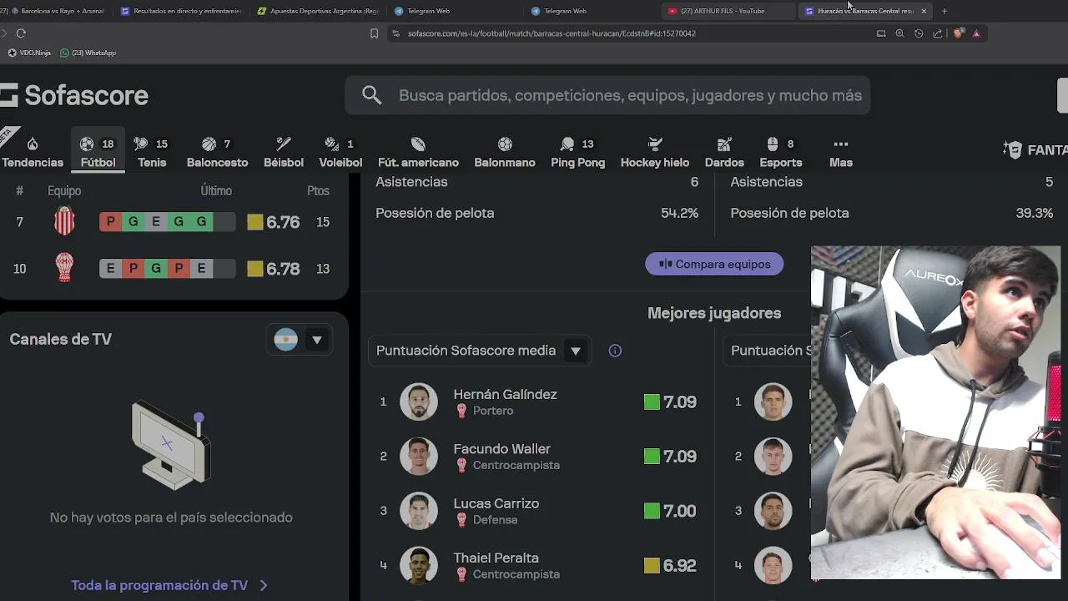Click the Ptos column header
1068x601 pixels.
coord(318,190)
